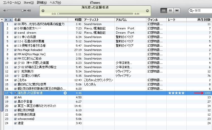Select the track 少 03 神々が愛した楽園
Screen dimensions: 212x130
click(x=33, y=63)
